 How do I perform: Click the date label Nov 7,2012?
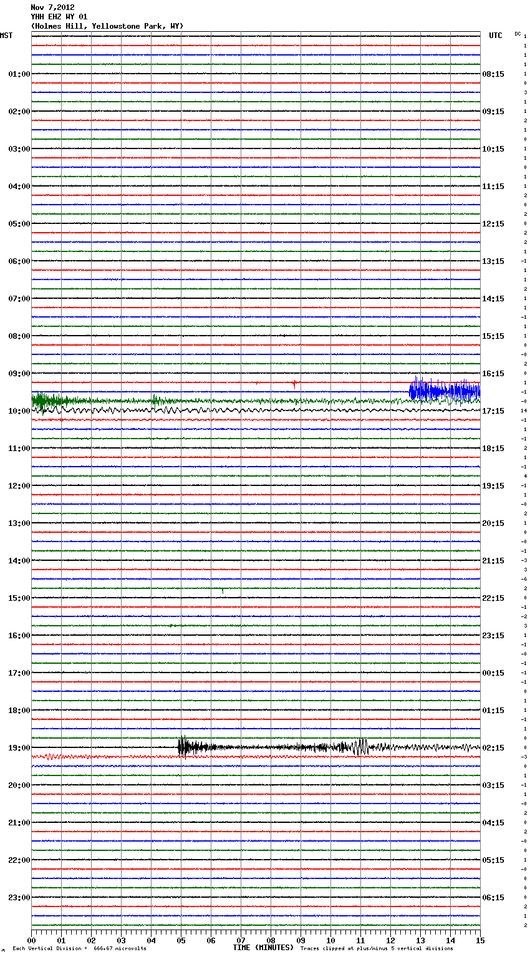pos(52,7)
